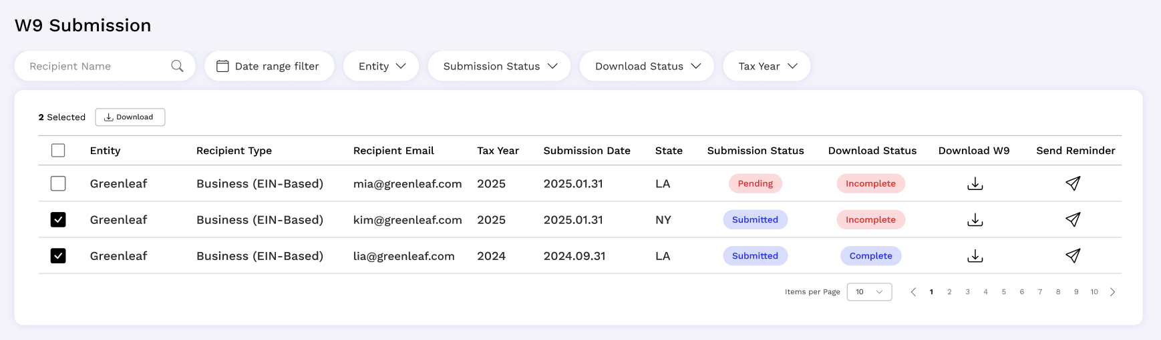Image resolution: width=1161 pixels, height=340 pixels.
Task: Change Items per Page selector
Action: tap(869, 292)
